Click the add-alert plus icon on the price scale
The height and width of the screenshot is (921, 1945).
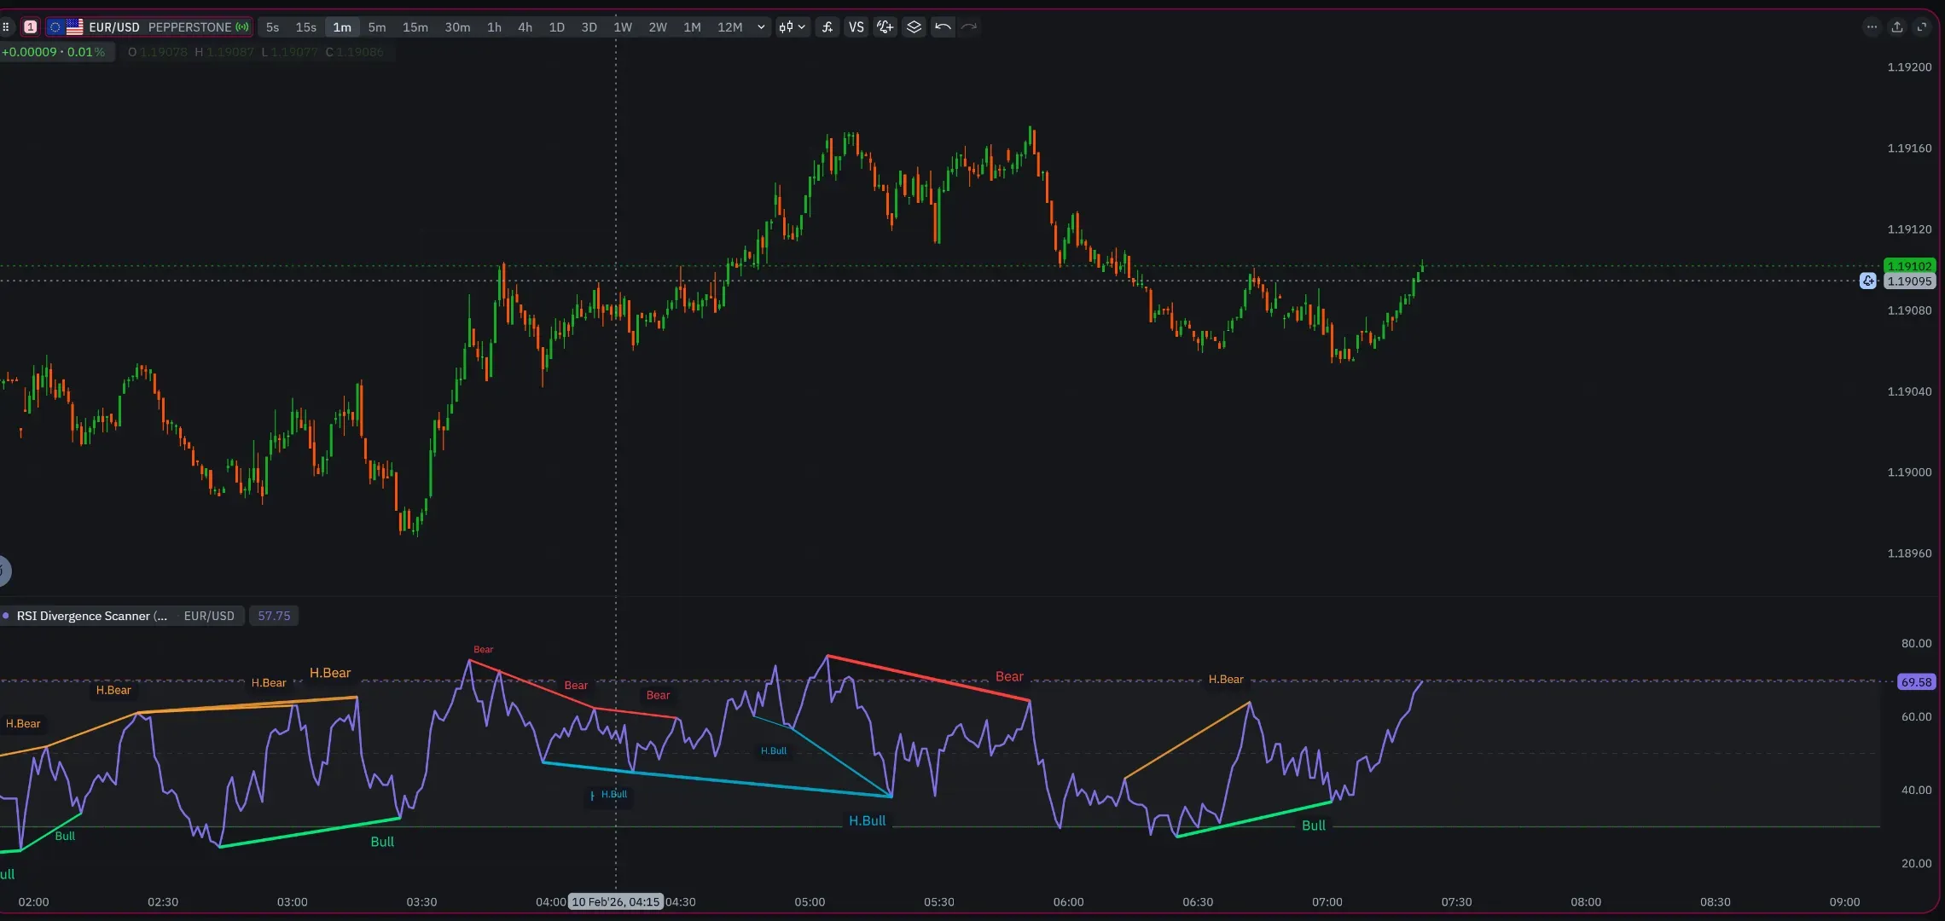coord(1868,281)
